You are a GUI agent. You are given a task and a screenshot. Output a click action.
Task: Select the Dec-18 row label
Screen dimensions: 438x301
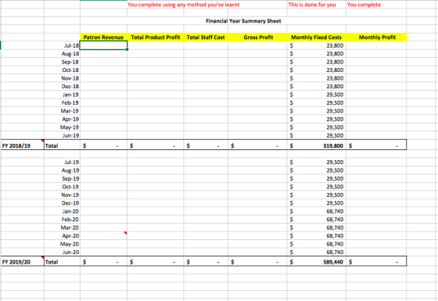pyautogui.click(x=70, y=86)
